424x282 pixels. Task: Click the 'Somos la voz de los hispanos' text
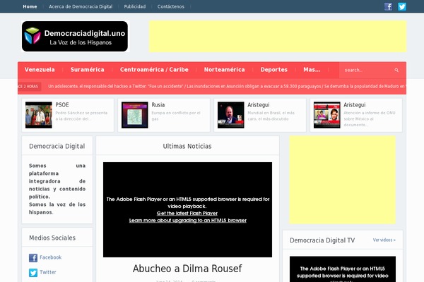point(57,209)
